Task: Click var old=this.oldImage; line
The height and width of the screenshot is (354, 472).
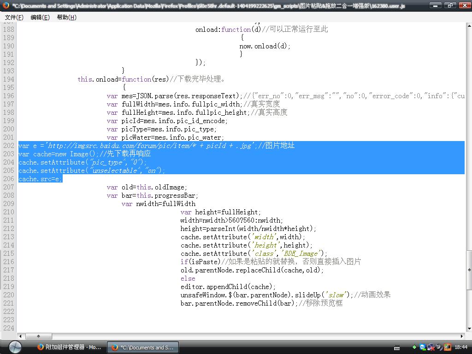Action: tap(147, 187)
